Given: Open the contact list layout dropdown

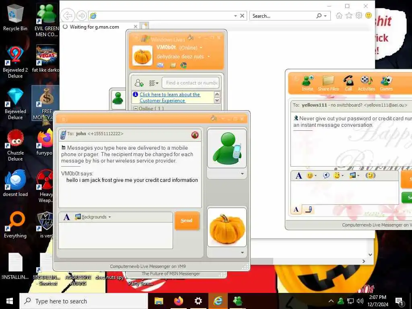Looking at the screenshot, I should [154, 83].
